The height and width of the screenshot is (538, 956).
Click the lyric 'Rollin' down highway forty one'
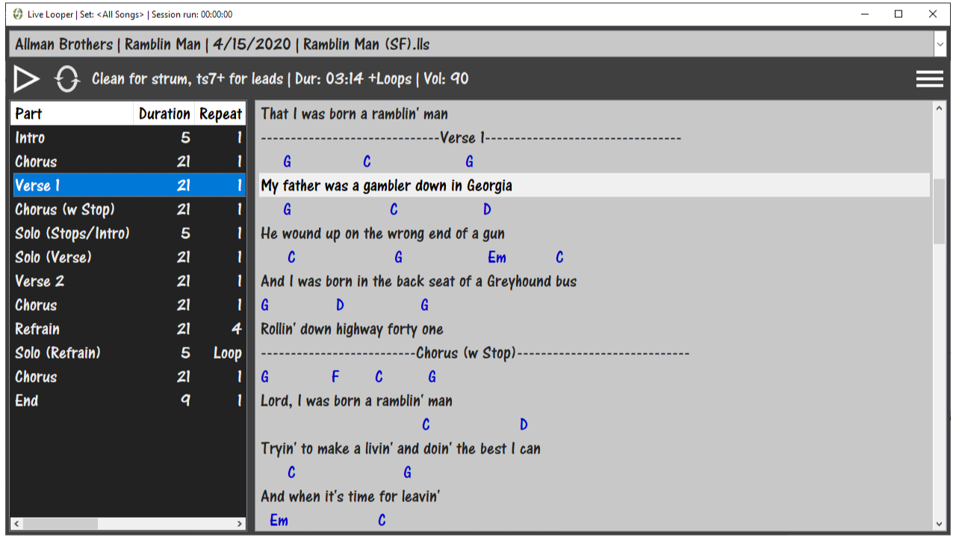point(352,329)
